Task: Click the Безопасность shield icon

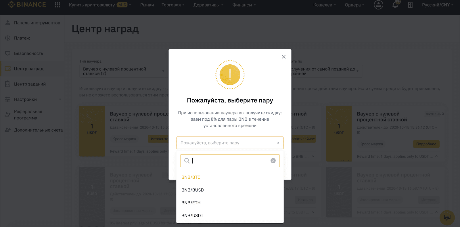Action: pyautogui.click(x=8, y=53)
